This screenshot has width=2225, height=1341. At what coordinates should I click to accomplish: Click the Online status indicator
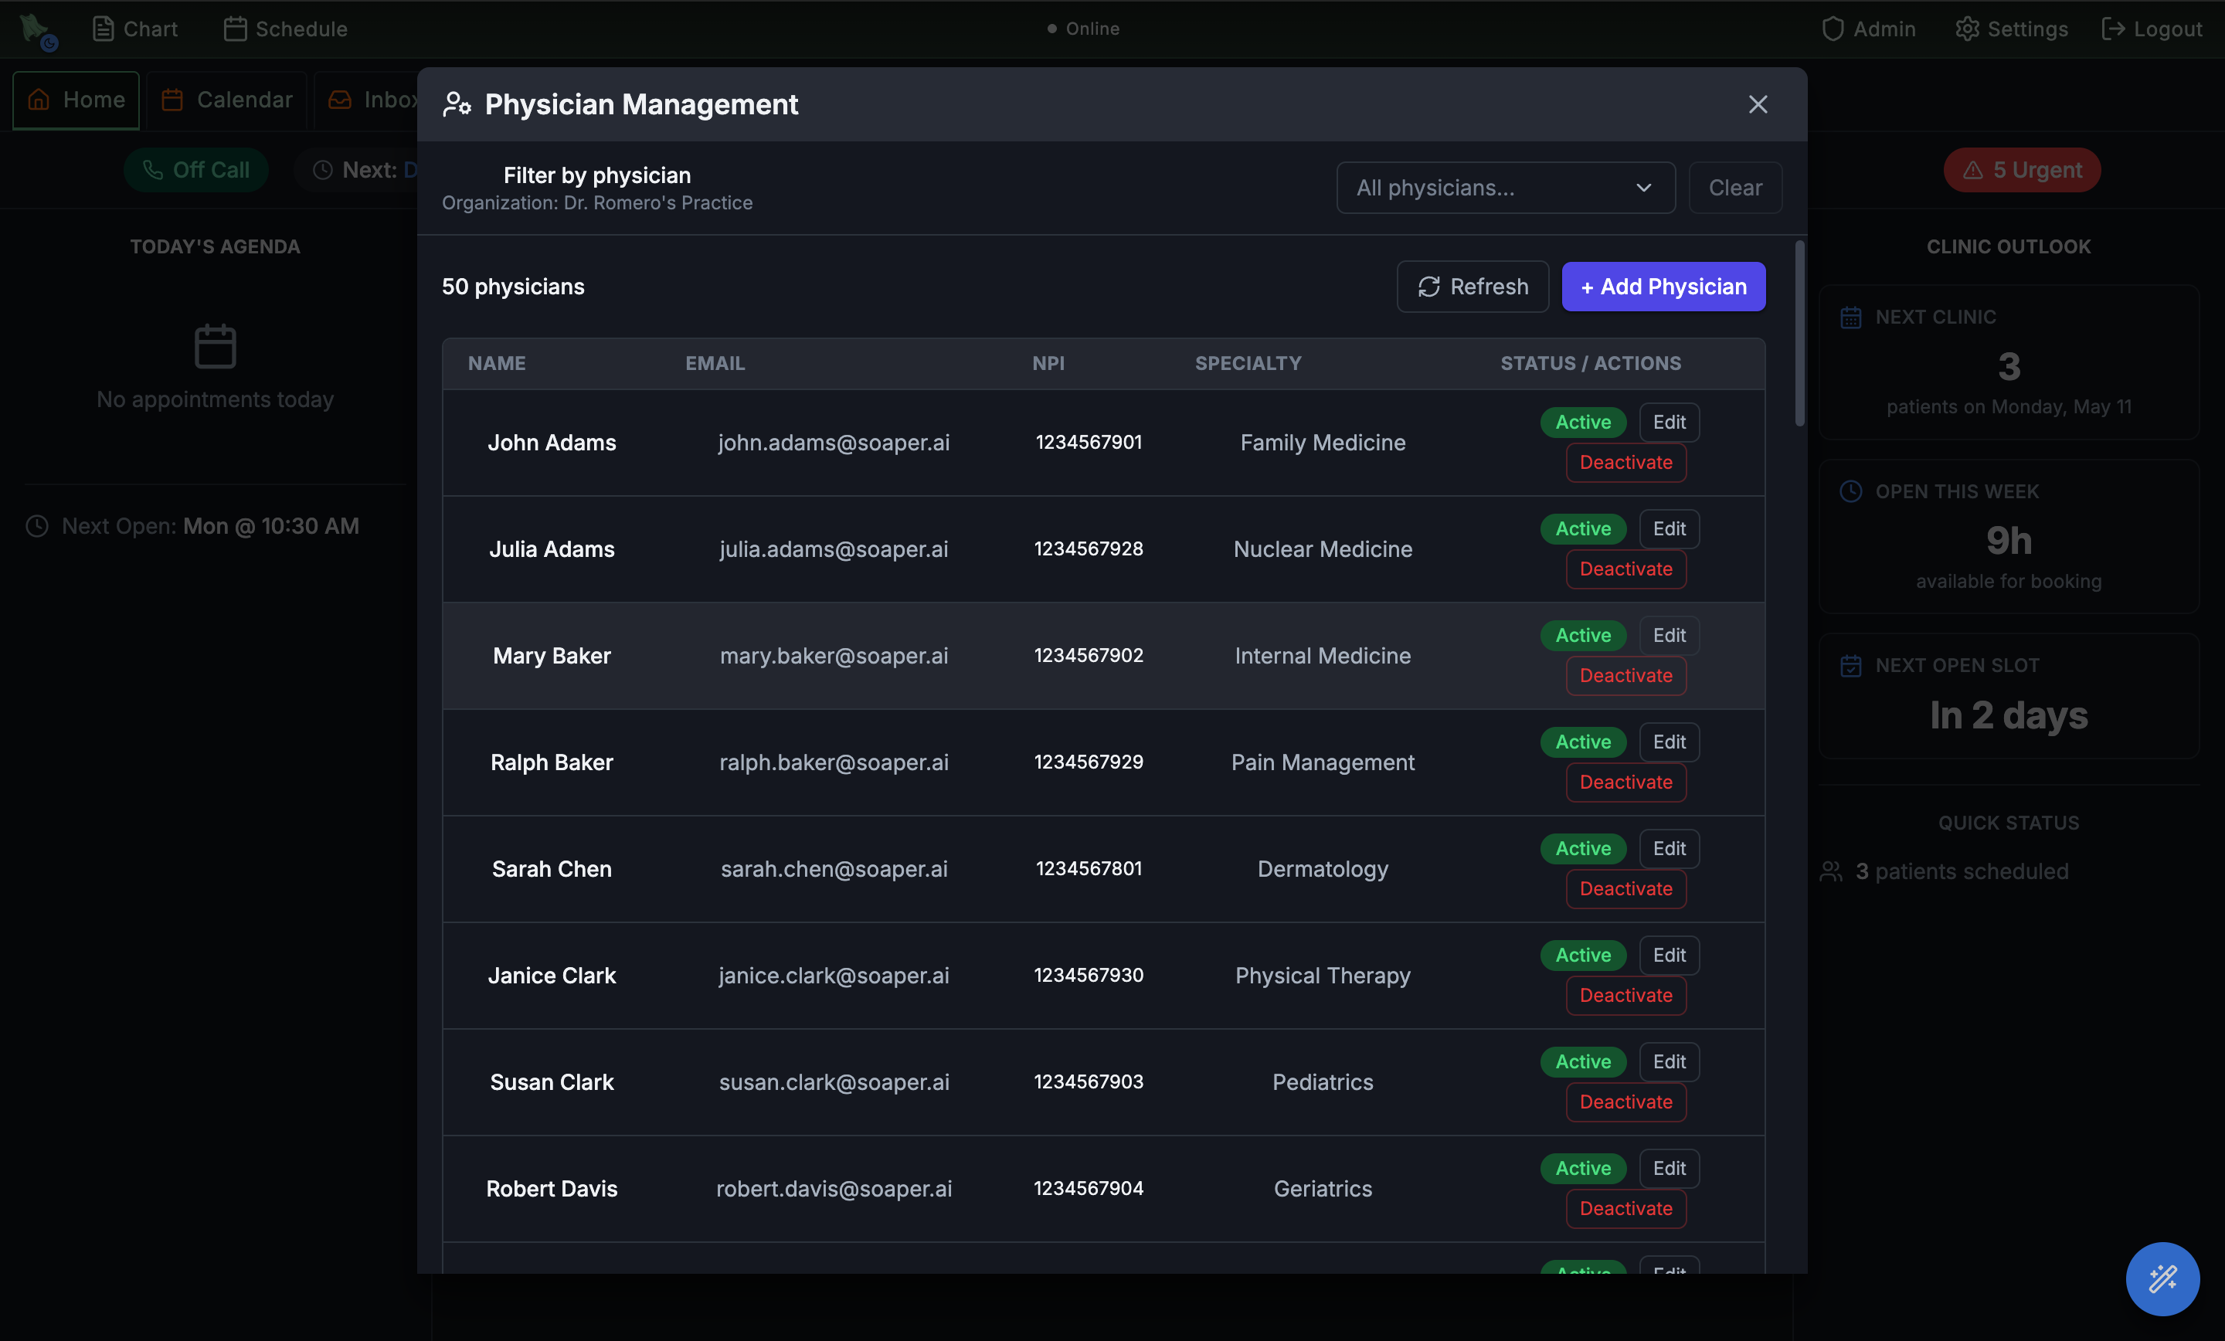[x=1082, y=29]
